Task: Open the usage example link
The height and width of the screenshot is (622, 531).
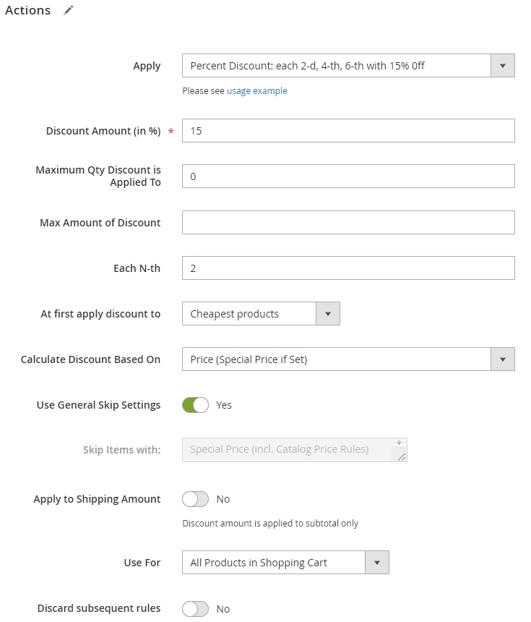Action: 256,91
